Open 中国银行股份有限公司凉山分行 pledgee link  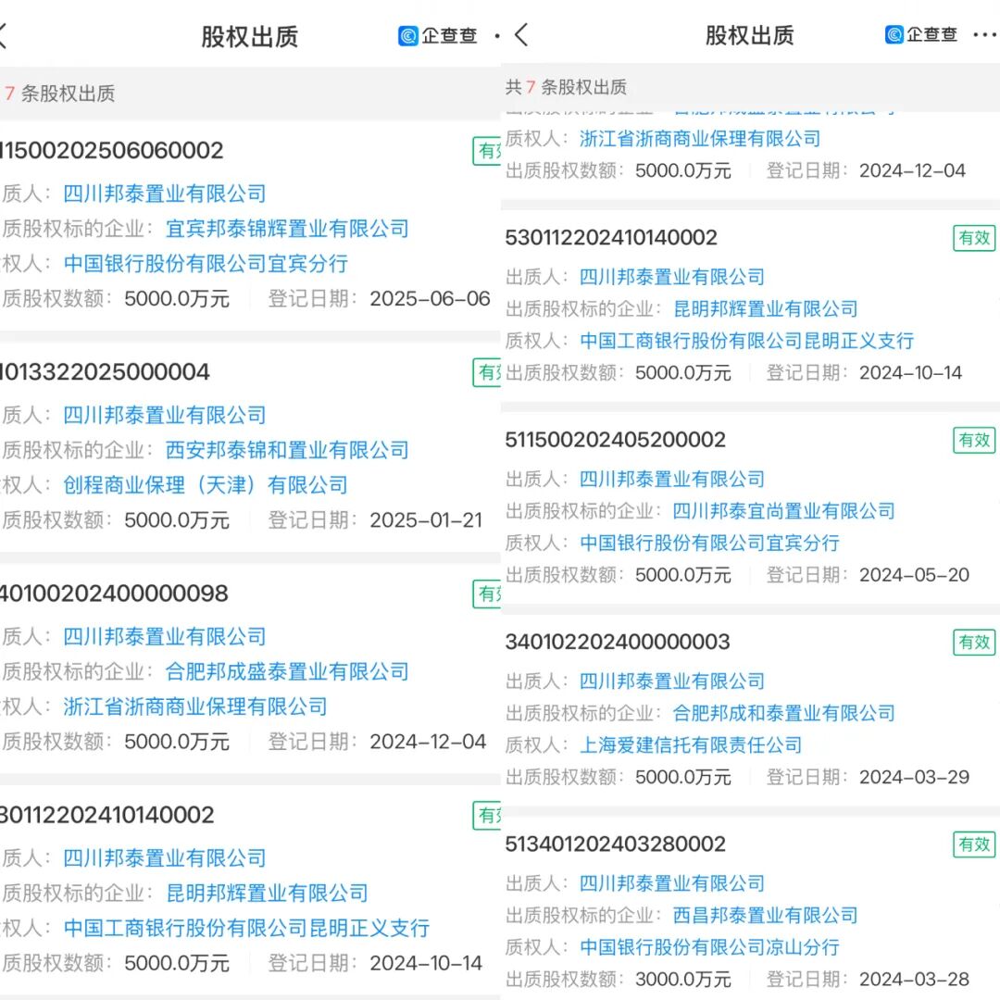tap(709, 947)
